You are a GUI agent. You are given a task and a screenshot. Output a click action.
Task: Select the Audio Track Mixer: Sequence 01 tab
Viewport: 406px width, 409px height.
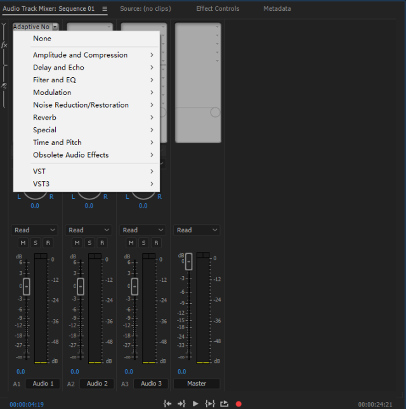tap(49, 9)
